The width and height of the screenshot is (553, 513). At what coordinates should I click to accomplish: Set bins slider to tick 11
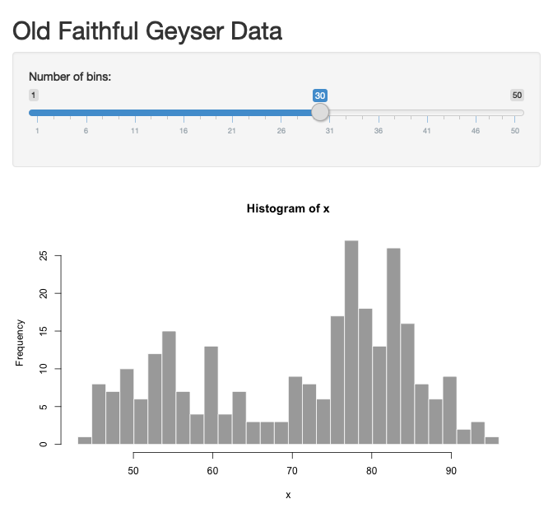coord(134,131)
